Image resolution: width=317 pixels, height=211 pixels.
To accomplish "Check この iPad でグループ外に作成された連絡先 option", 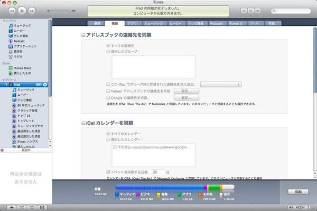I will 108,84.
